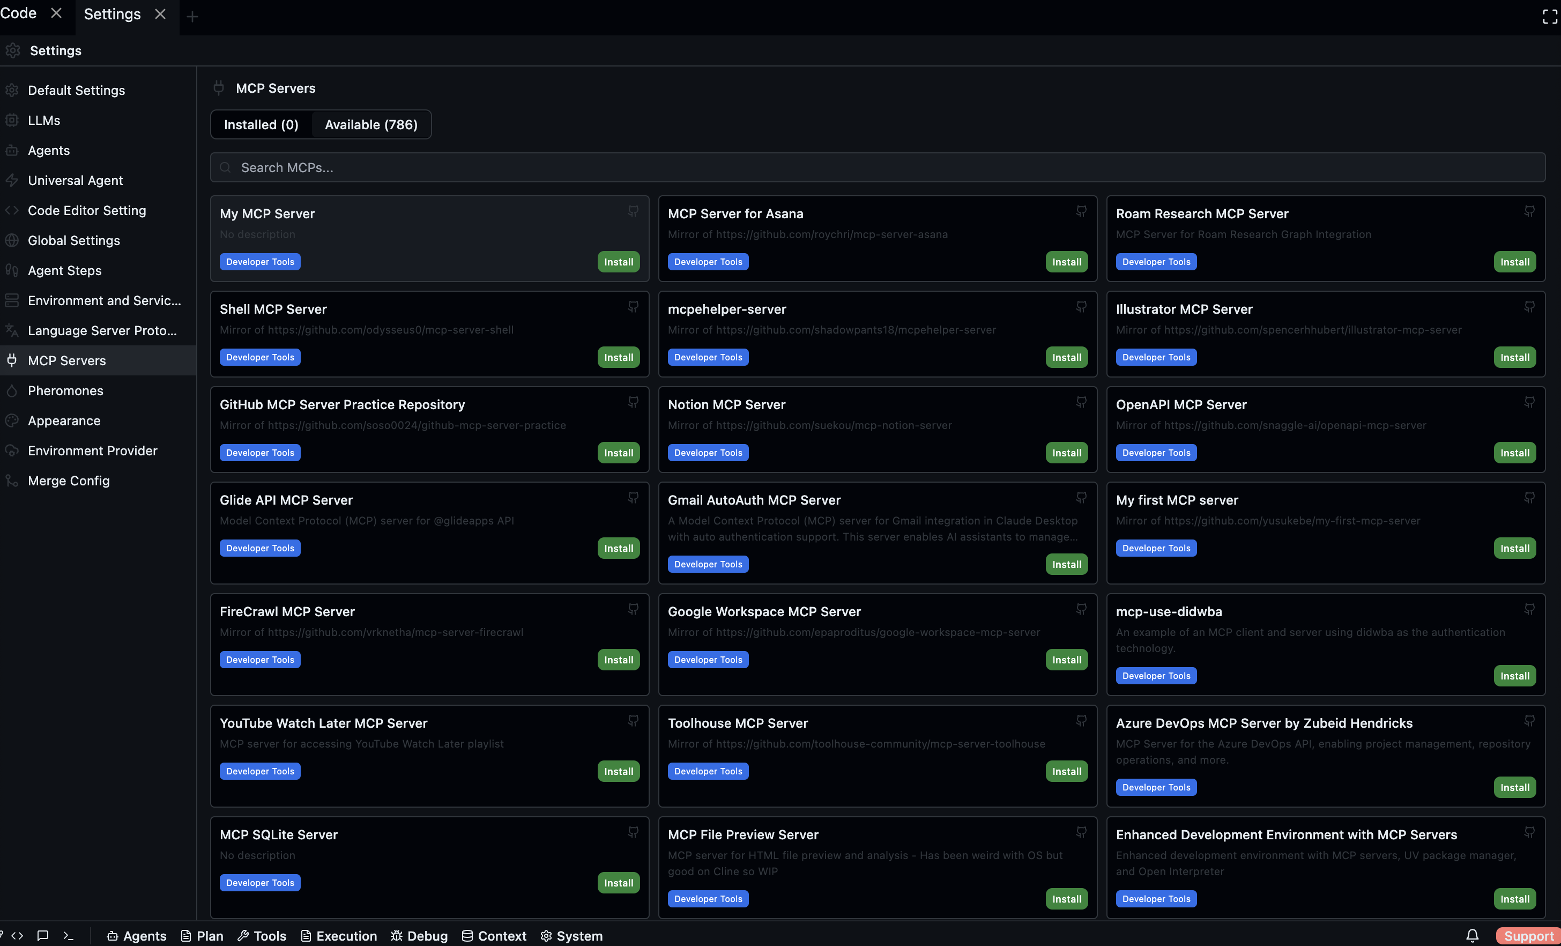
Task: Select the Pheromones sidebar icon
Action: pyautogui.click(x=13, y=390)
